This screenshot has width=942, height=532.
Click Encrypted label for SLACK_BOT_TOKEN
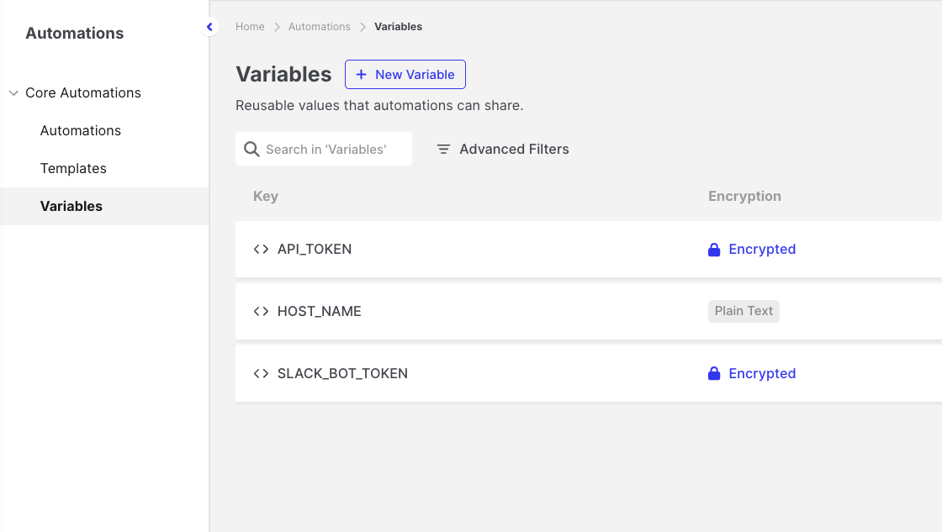click(x=762, y=373)
